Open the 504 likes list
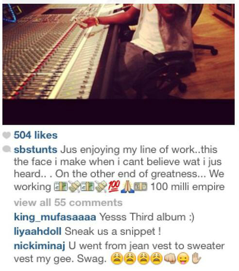Screen dimensions: 239x271 click(x=35, y=135)
